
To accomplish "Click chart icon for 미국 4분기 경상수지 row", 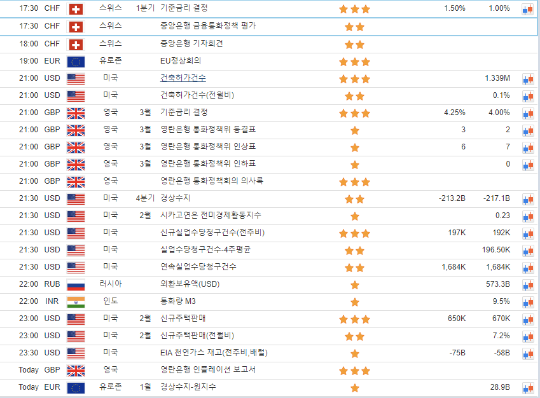I will pos(527,198).
